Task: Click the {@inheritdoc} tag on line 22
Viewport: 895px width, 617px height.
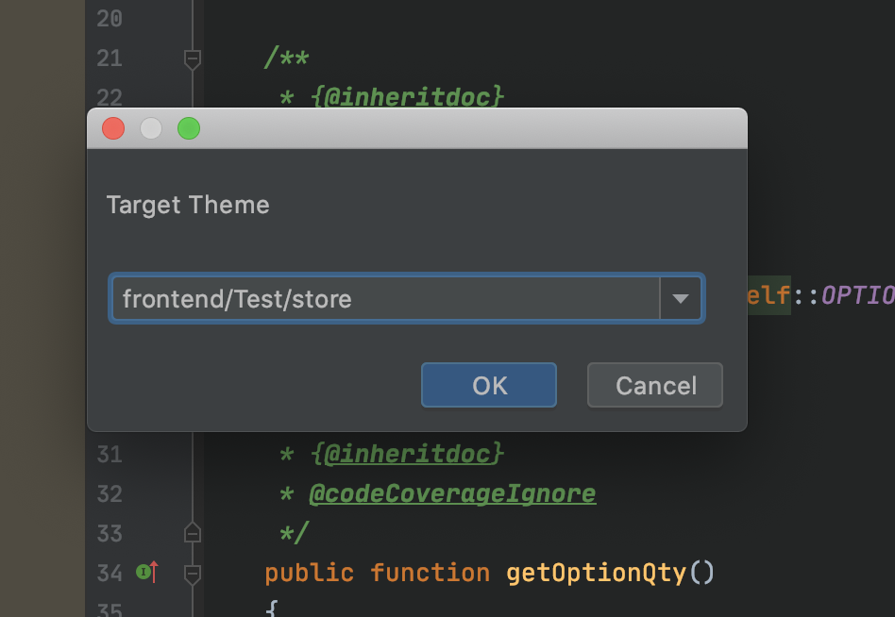Action: (x=407, y=97)
